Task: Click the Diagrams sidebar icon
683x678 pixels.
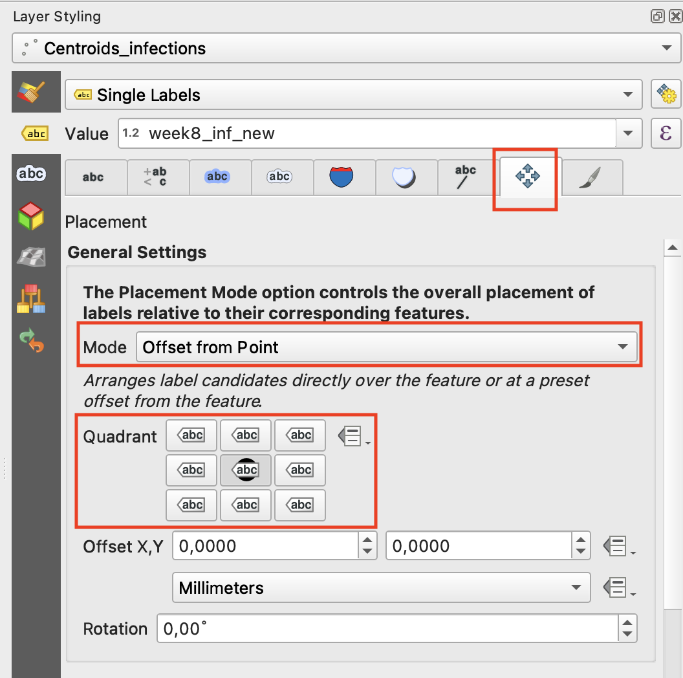Action: 30,300
